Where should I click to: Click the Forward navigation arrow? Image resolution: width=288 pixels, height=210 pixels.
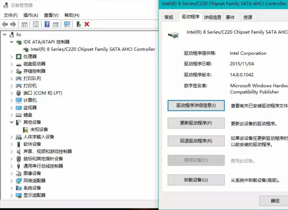[x=13, y=24]
